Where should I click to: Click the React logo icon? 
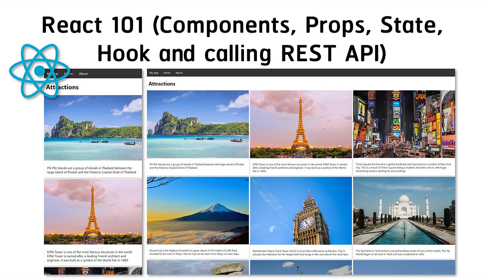[x=39, y=72]
